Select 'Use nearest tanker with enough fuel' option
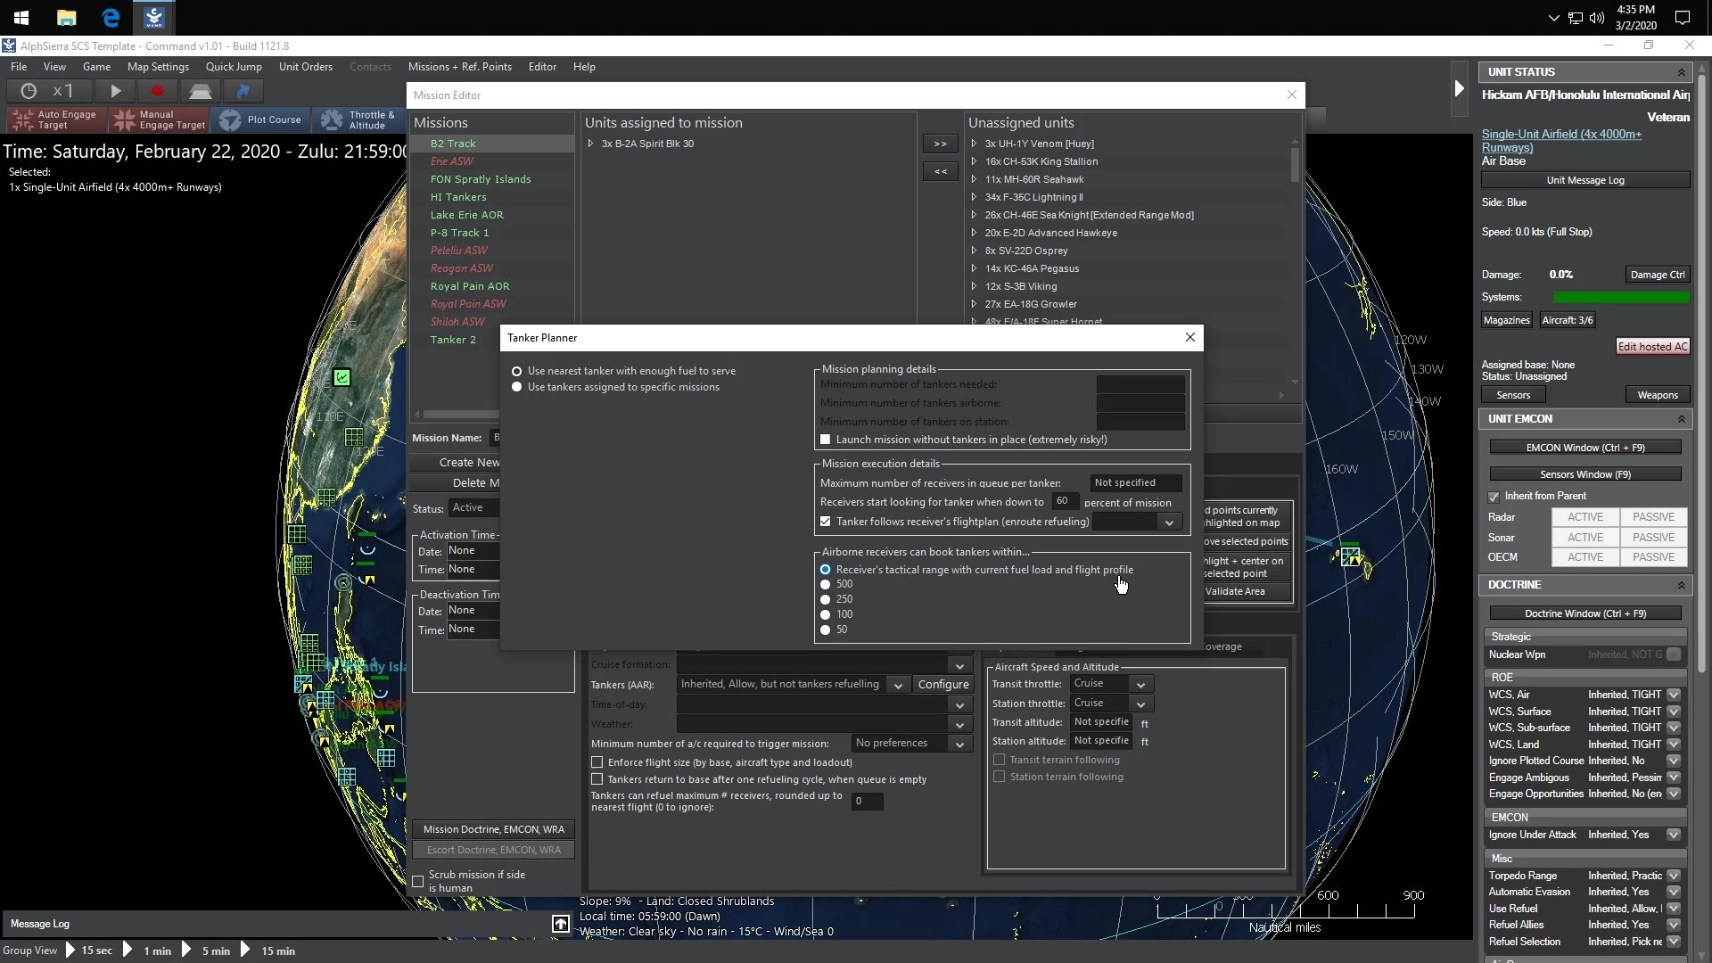This screenshot has height=963, width=1712. tap(517, 371)
